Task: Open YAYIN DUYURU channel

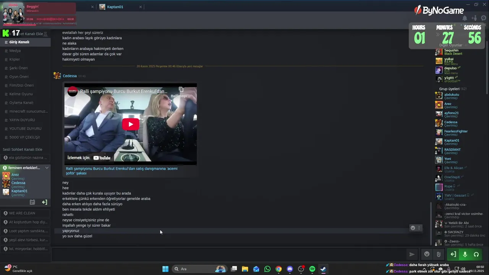Action: [25, 120]
